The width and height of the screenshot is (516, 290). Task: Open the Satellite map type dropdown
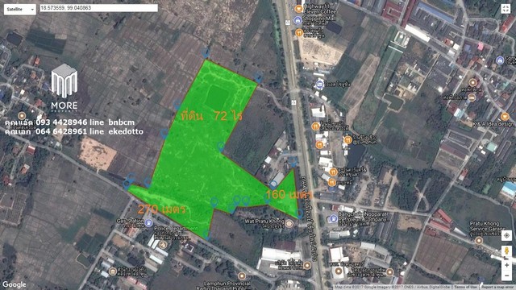tap(19, 10)
